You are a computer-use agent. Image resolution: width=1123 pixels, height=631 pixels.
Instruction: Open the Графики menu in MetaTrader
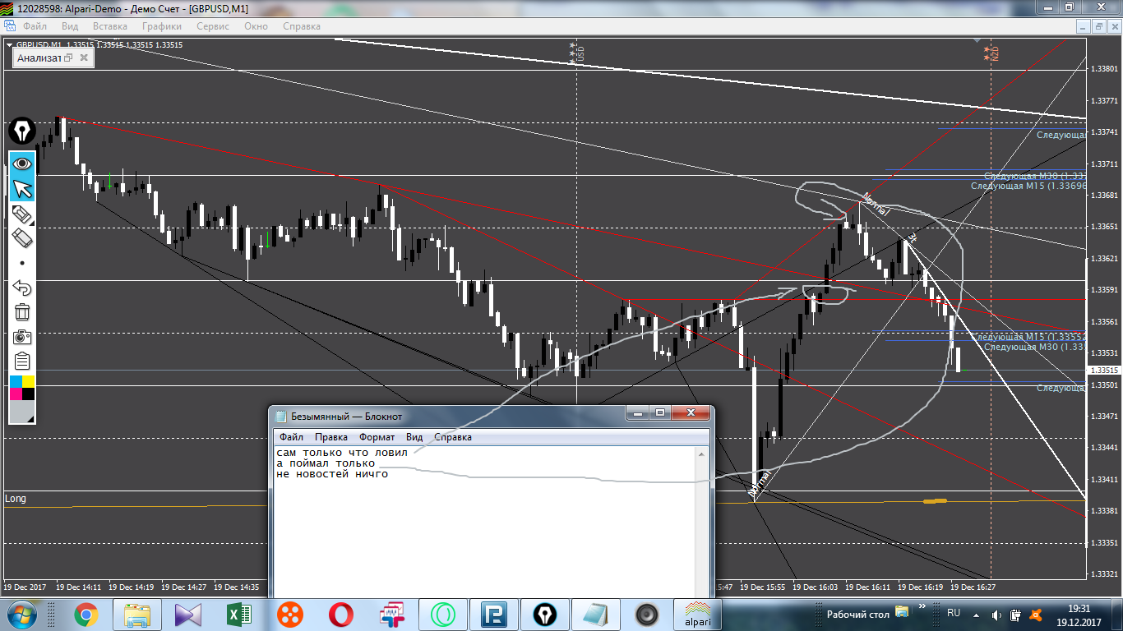point(161,26)
